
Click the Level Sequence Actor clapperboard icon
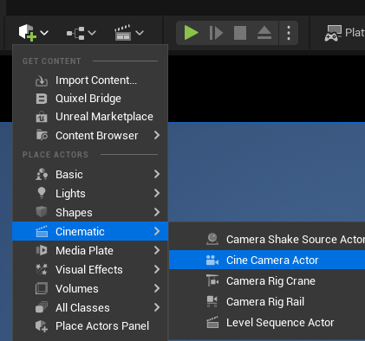coord(212,322)
